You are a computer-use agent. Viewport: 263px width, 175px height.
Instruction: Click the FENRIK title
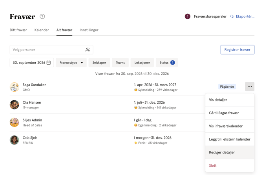[x=28, y=143]
